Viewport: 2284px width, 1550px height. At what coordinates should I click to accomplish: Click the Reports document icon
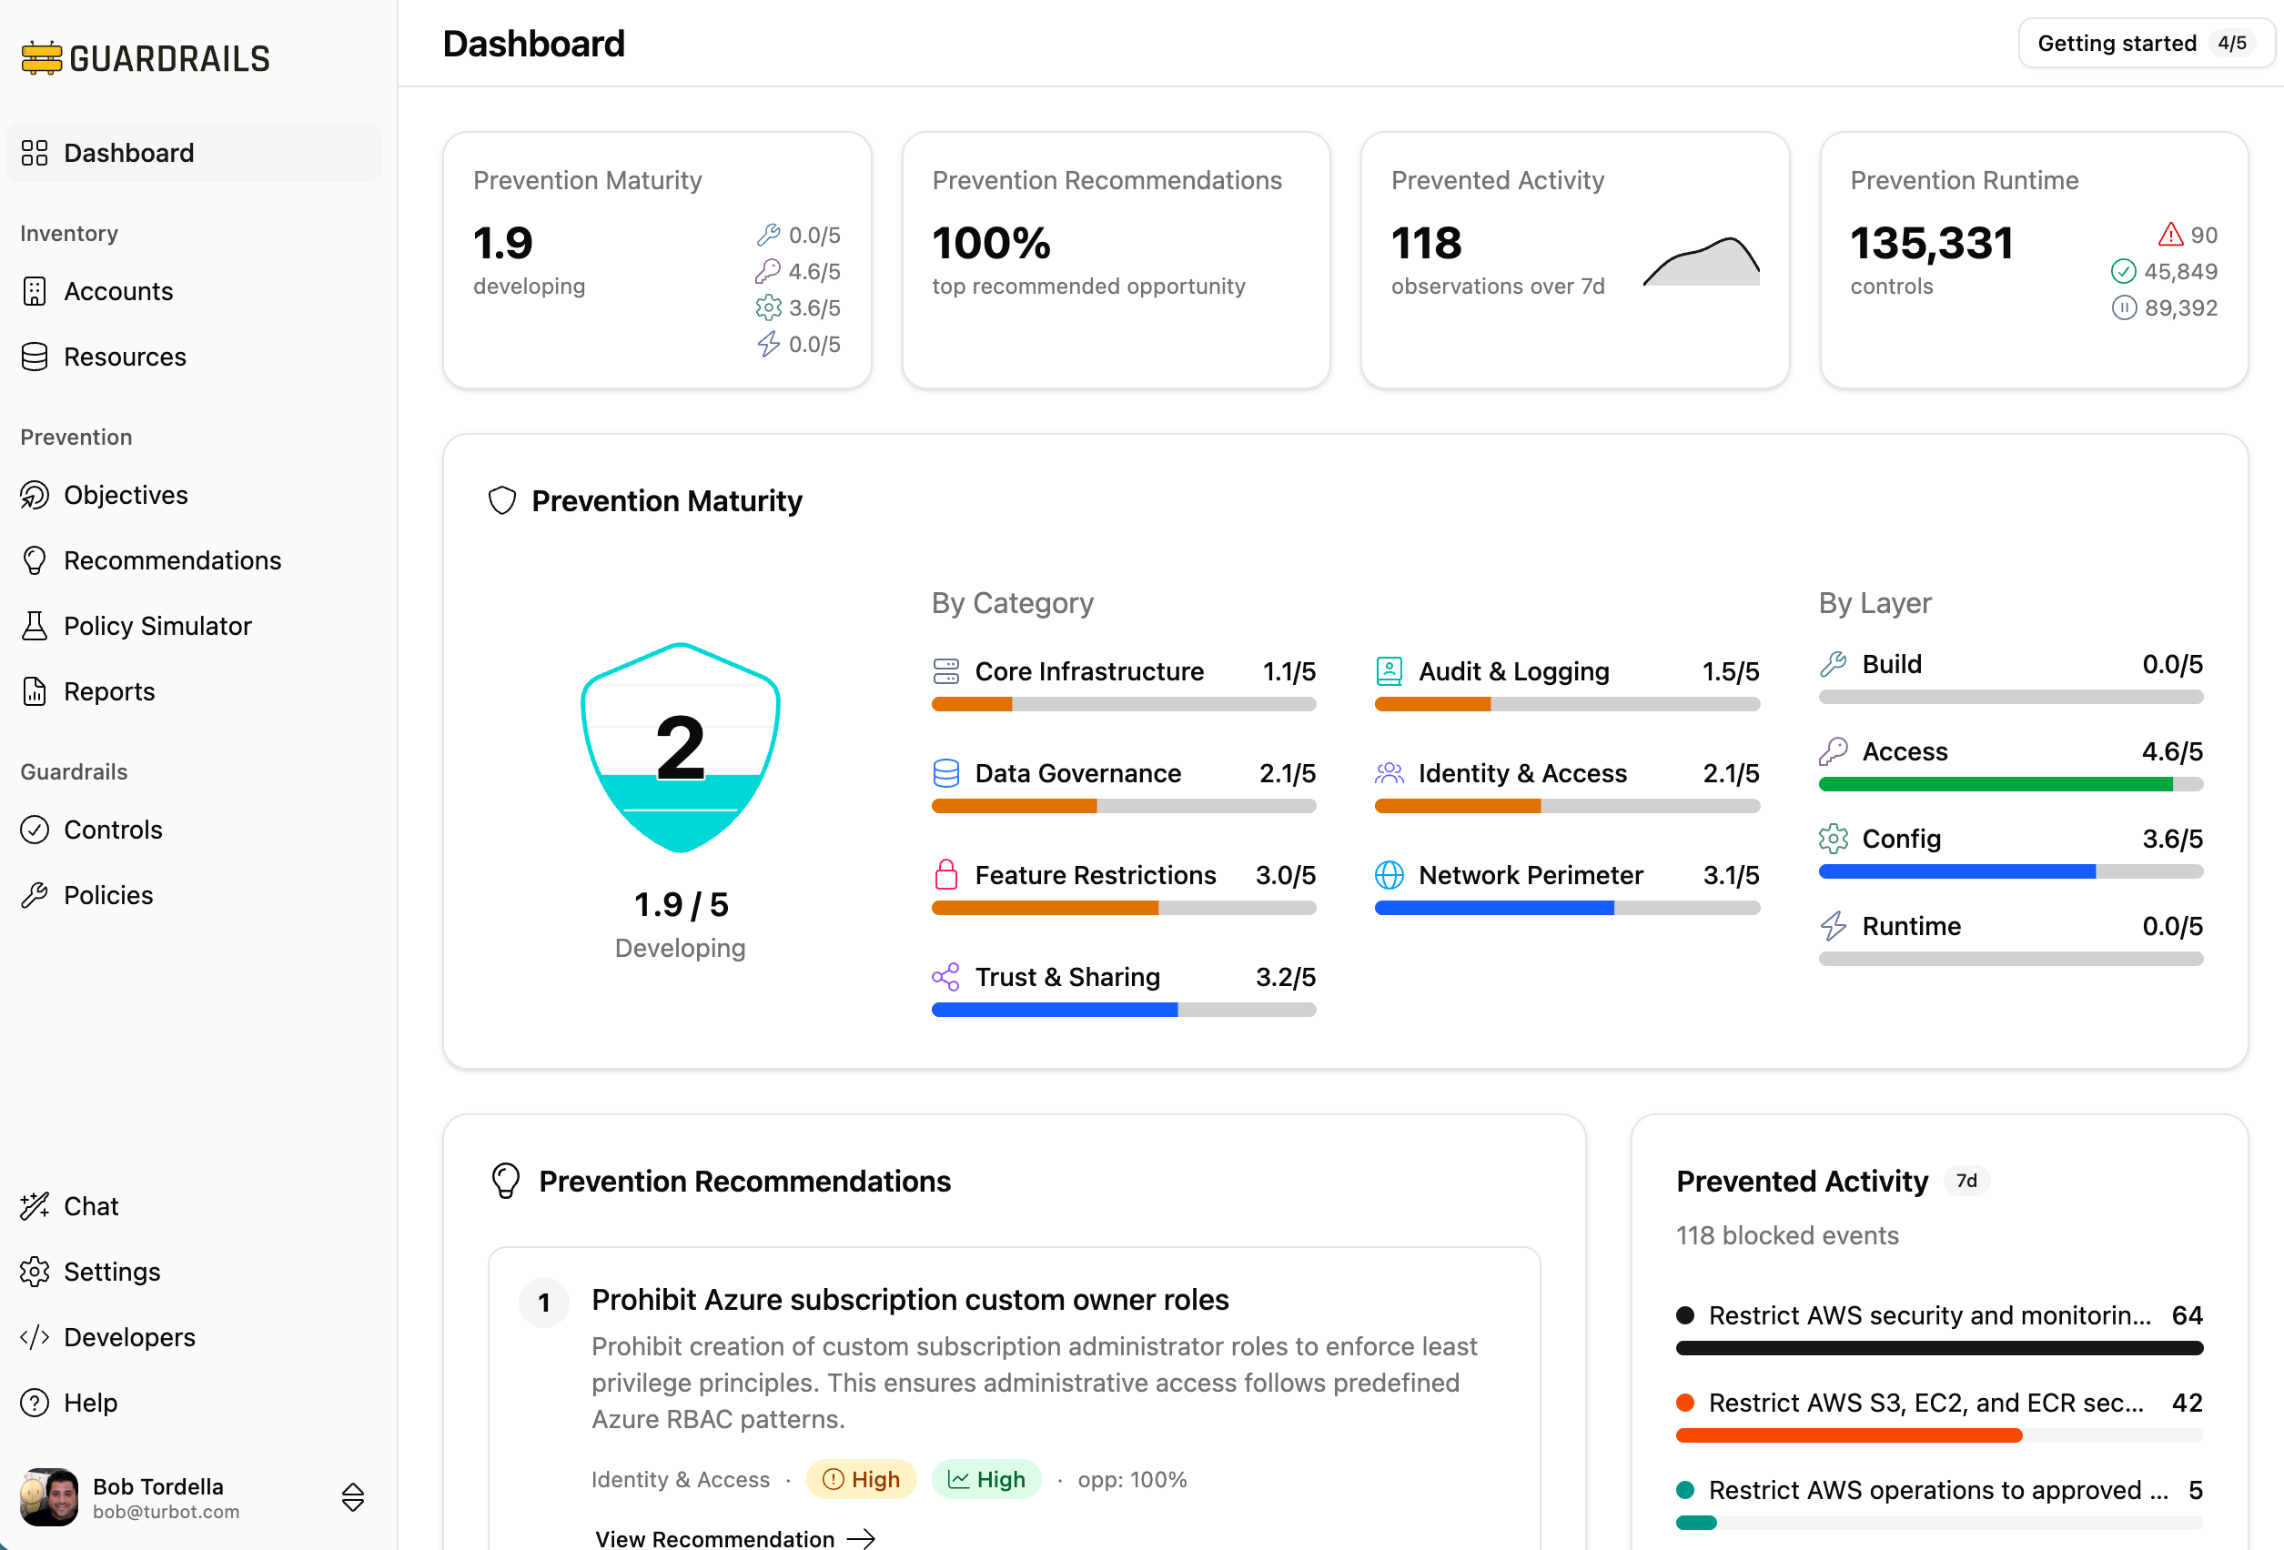35,691
